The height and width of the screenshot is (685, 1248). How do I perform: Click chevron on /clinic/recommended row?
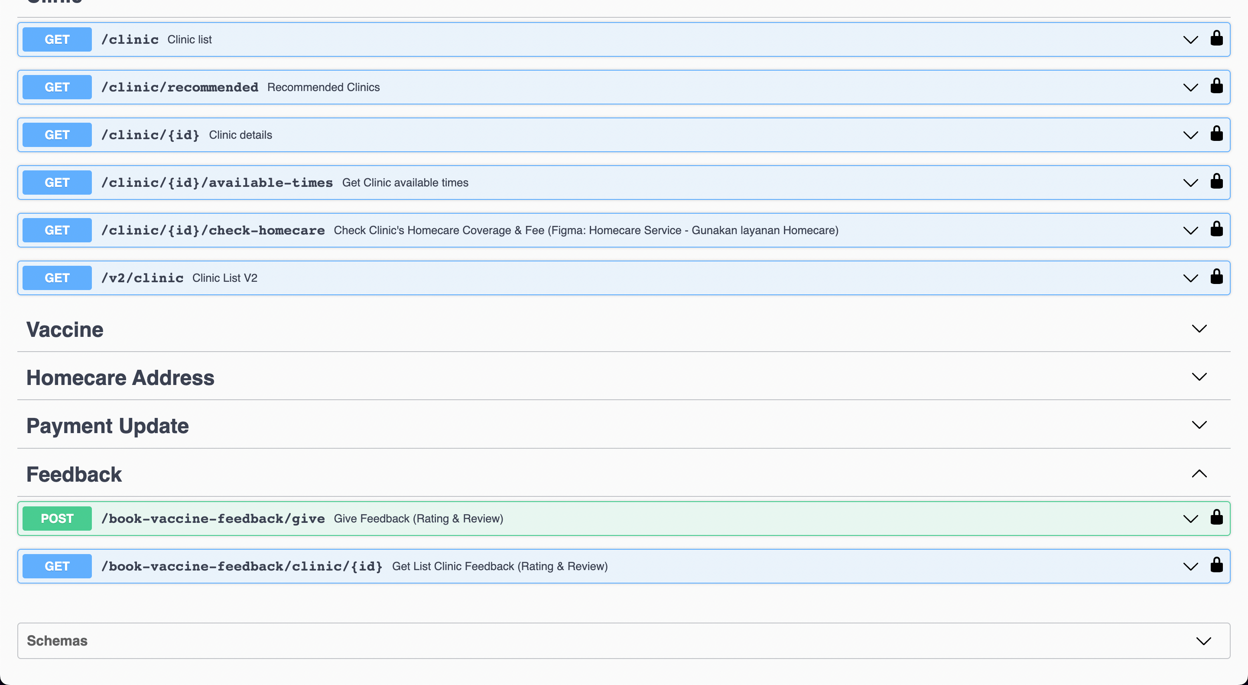click(x=1190, y=88)
